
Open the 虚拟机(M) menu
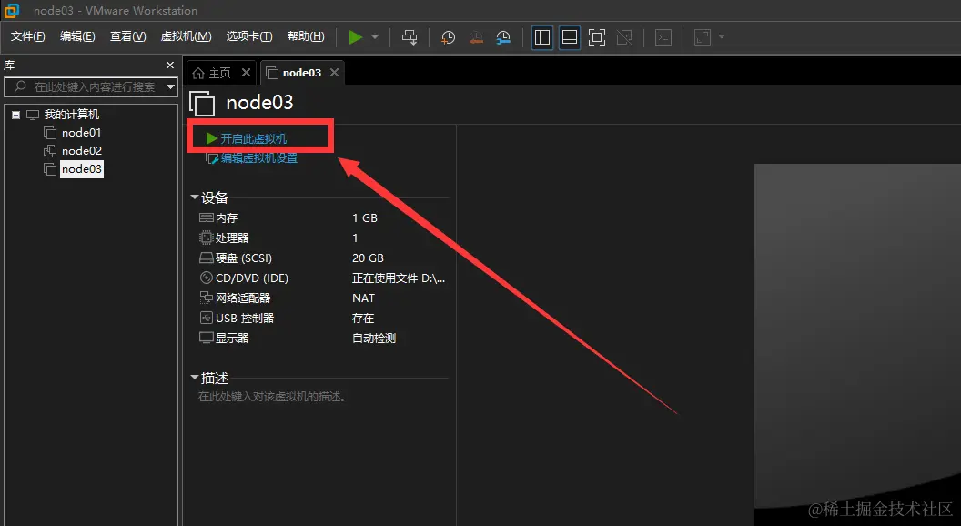coord(186,36)
